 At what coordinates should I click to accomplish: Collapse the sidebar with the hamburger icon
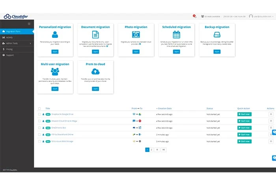click(29, 24)
